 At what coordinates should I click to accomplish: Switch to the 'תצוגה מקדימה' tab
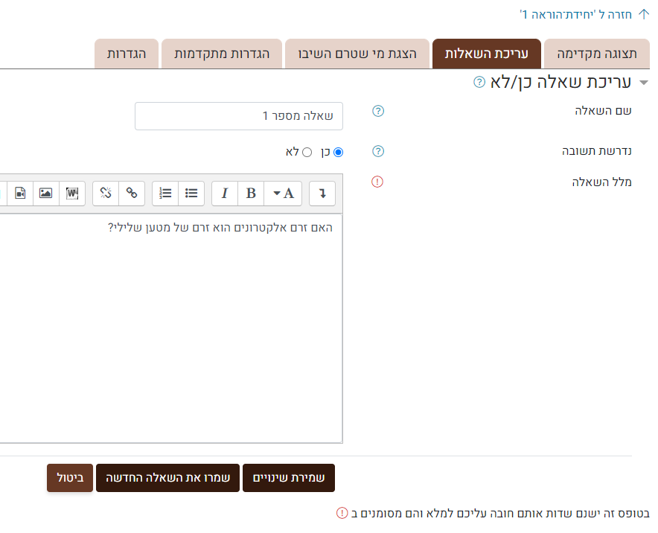pos(597,54)
